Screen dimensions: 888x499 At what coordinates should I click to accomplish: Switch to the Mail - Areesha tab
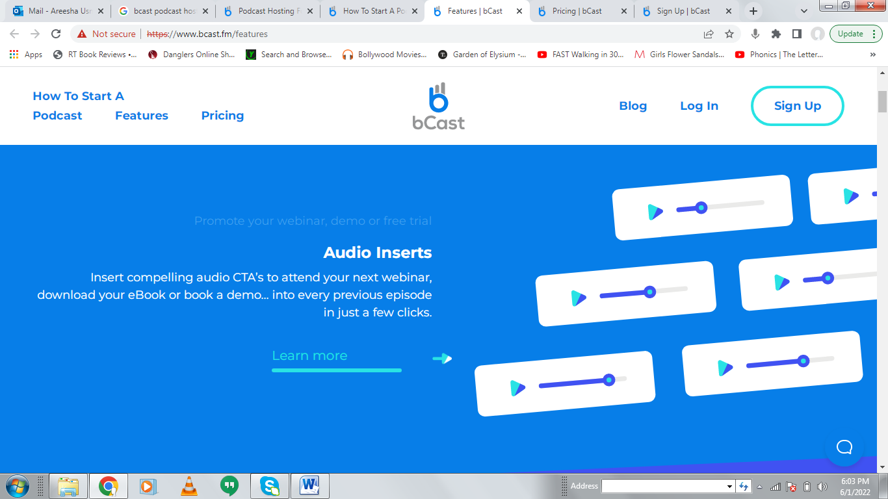[x=58, y=11]
